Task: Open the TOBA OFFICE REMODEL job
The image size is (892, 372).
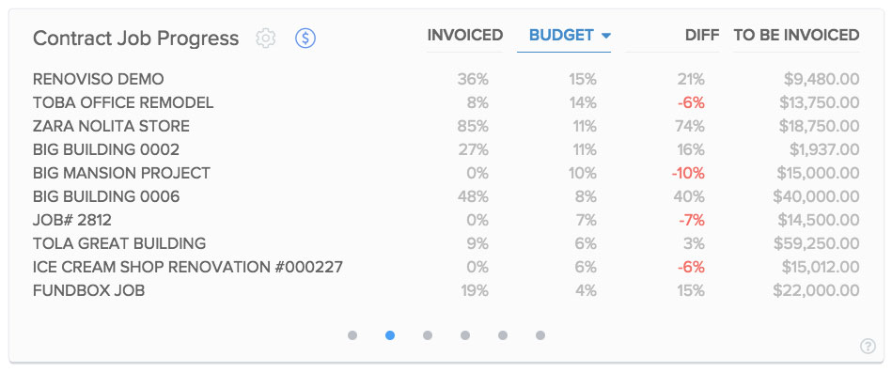Action: (x=123, y=103)
